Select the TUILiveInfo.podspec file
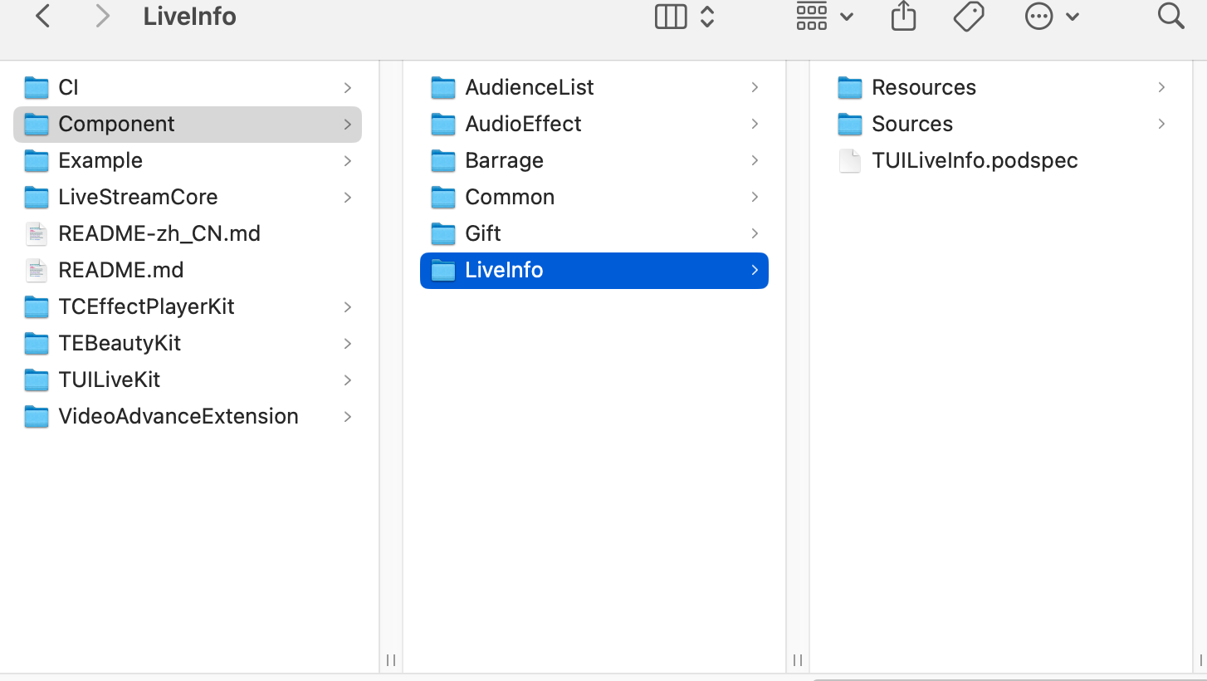The width and height of the screenshot is (1207, 681). click(x=975, y=160)
